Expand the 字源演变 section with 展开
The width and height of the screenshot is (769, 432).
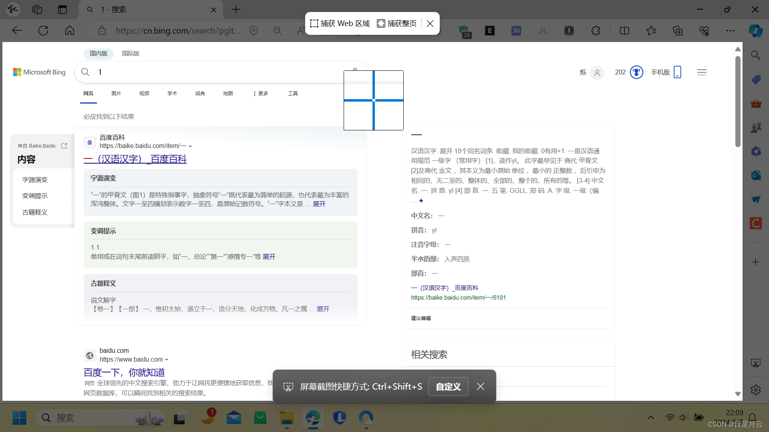point(319,204)
